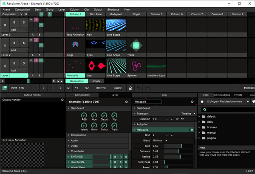This screenshot has width=255, height=174.
Task: Click the heart favorites icon in Files
Action: (x=253, y=102)
